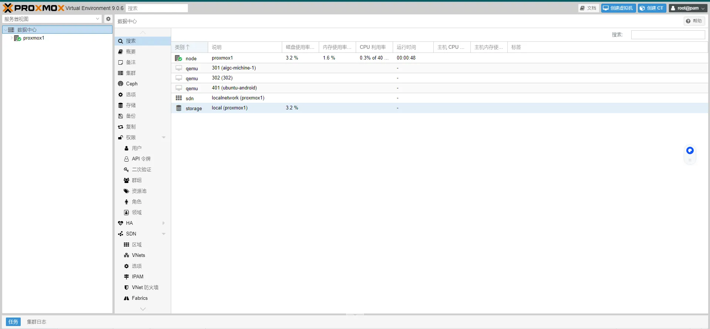Sort by CPU 利用率 column header
The image size is (710, 329).
pos(374,47)
